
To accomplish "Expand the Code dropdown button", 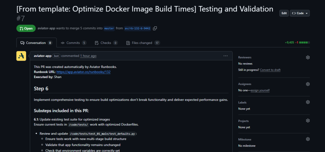I will point(300,13).
